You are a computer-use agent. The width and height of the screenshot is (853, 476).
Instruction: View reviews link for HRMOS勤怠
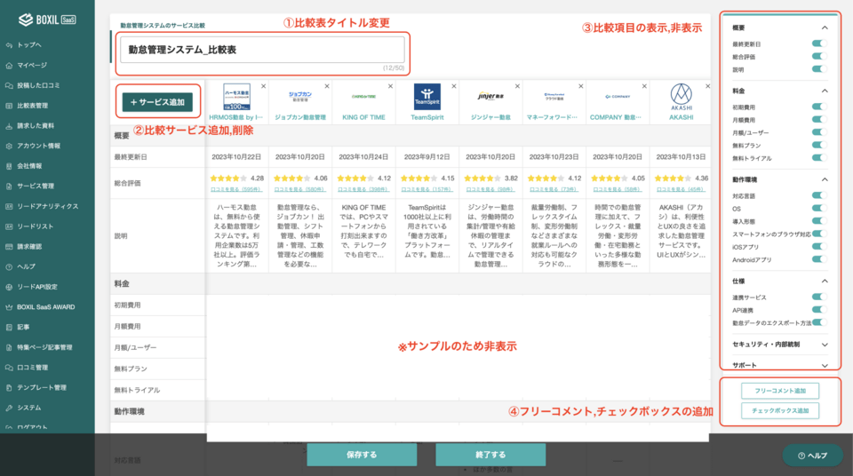pyautogui.click(x=235, y=189)
